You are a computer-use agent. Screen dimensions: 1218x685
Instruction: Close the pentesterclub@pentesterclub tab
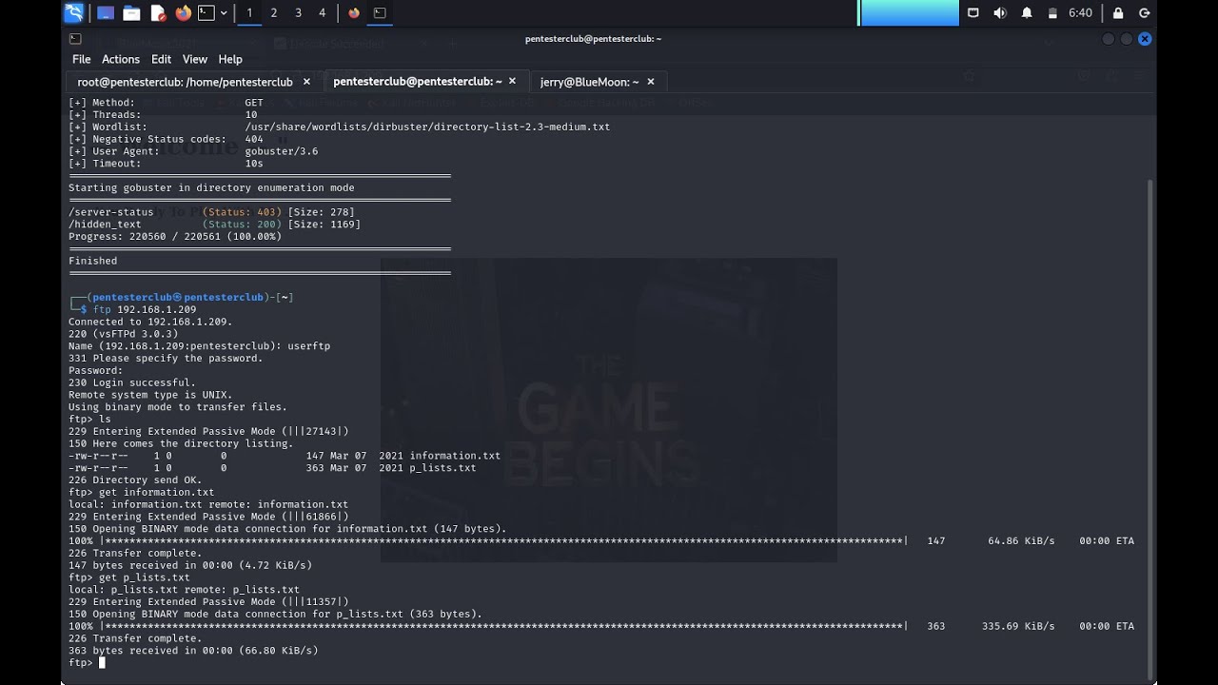(x=512, y=82)
